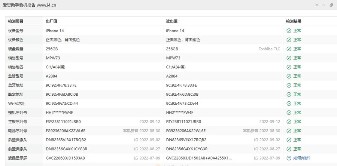Select the 销售型号 row label
The image size is (337, 166).
pyautogui.click(x=16, y=58)
